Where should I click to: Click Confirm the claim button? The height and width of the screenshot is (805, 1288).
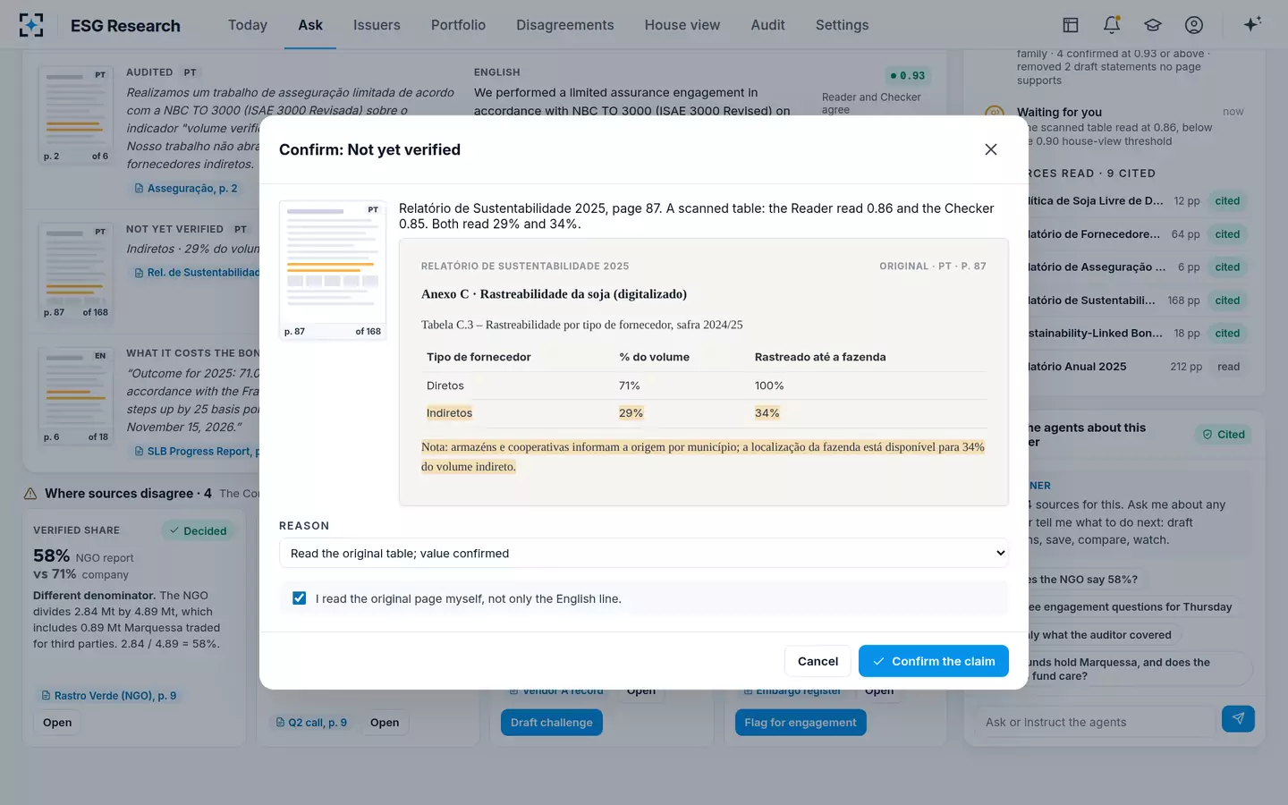click(x=934, y=661)
